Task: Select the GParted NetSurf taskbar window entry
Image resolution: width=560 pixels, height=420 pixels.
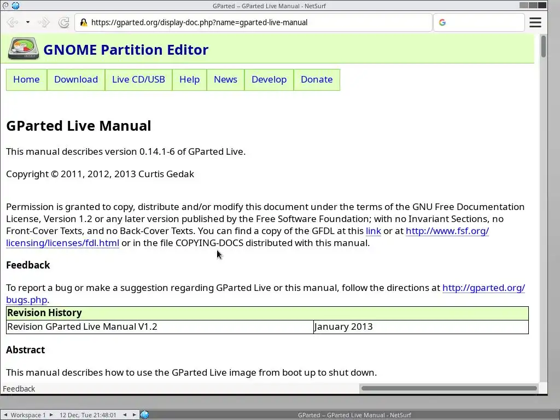Action: [x=354, y=415]
